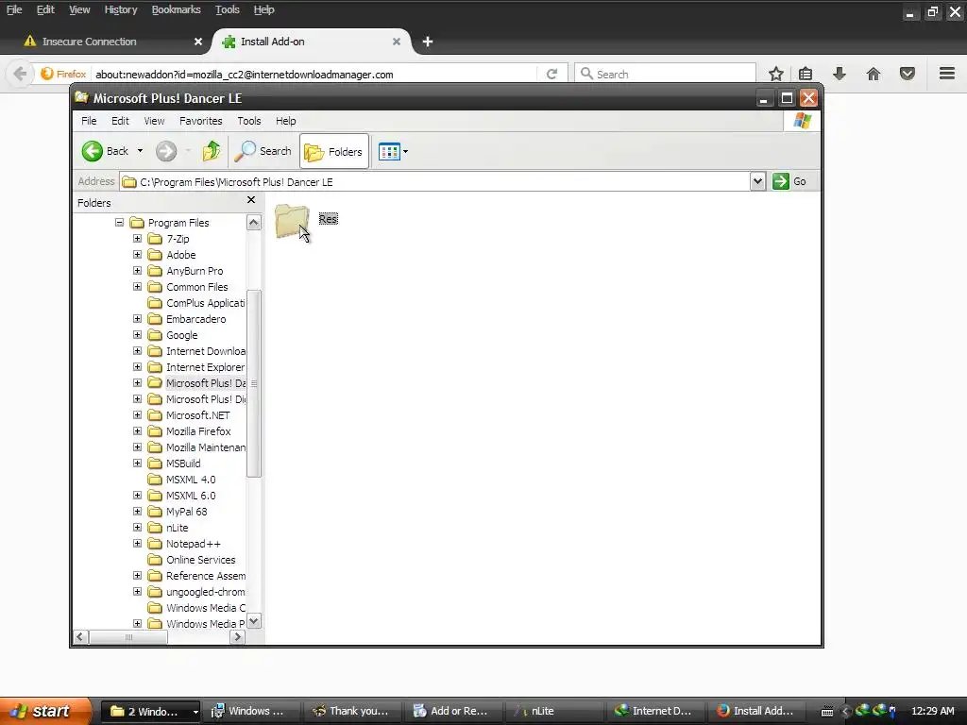Screen dimensions: 967x725
Task: Click the folder tree scroll down arrow
Action: point(253,621)
